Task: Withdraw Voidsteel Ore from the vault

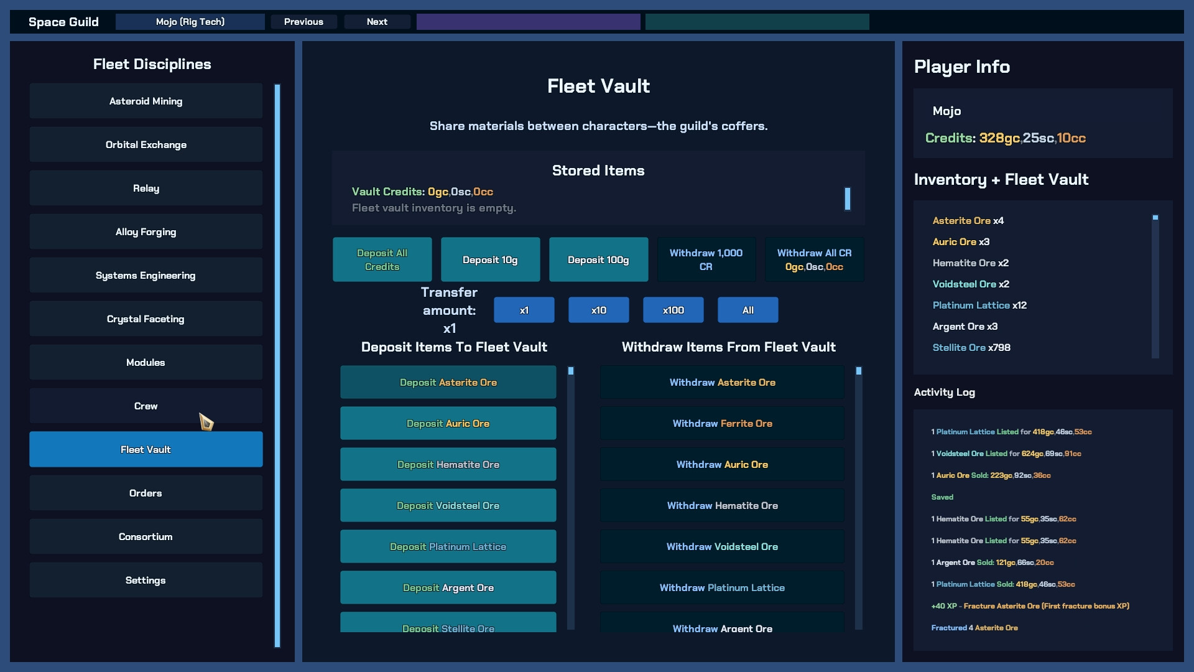Action: click(x=722, y=546)
